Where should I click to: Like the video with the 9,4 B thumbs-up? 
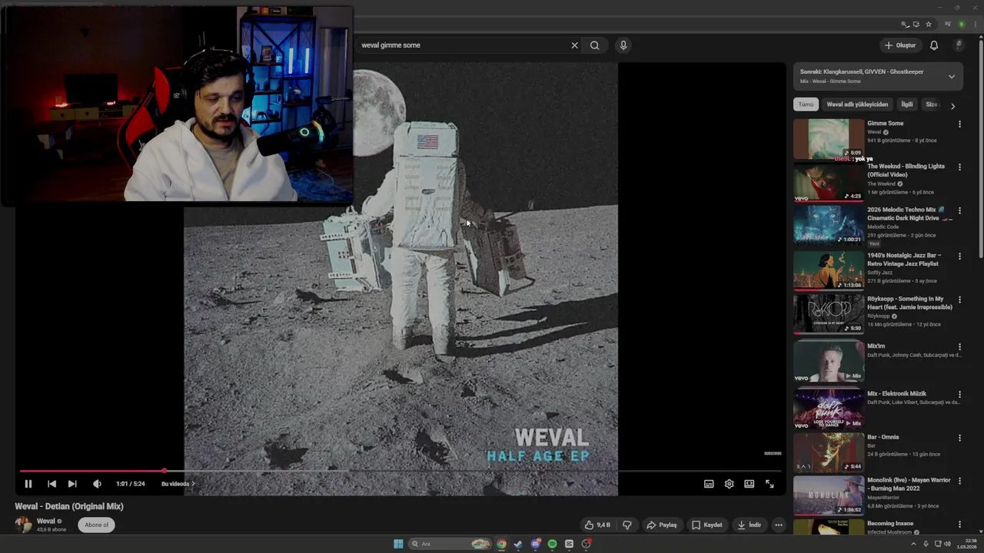597,525
